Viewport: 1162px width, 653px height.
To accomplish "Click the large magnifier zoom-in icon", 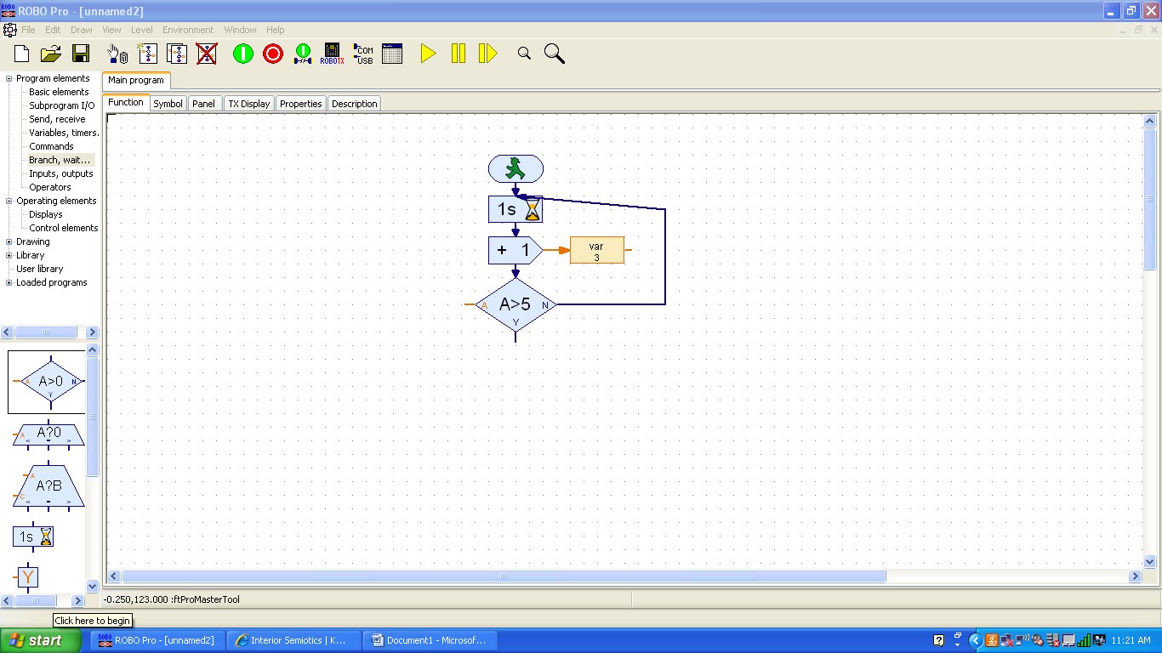I will [x=554, y=54].
